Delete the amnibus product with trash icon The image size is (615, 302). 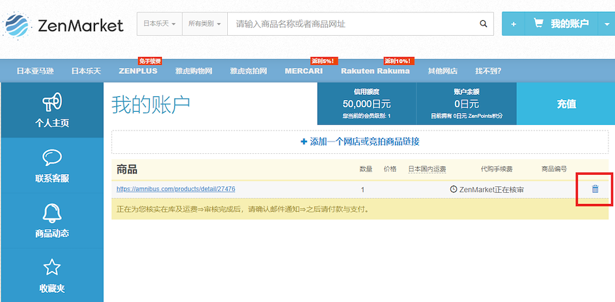(x=595, y=189)
